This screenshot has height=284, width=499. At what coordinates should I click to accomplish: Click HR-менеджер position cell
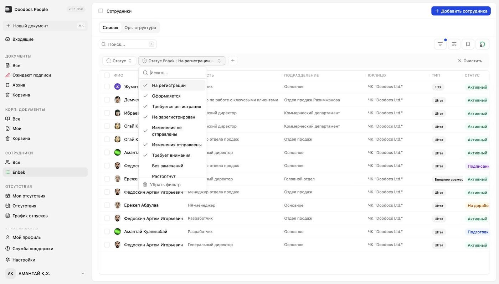pos(201,205)
